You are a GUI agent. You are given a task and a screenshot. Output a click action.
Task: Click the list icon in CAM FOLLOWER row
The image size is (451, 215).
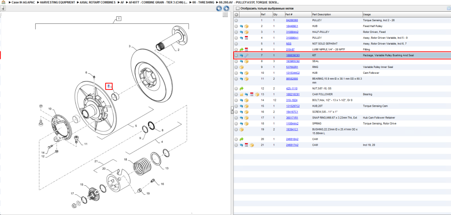(x=252, y=94)
